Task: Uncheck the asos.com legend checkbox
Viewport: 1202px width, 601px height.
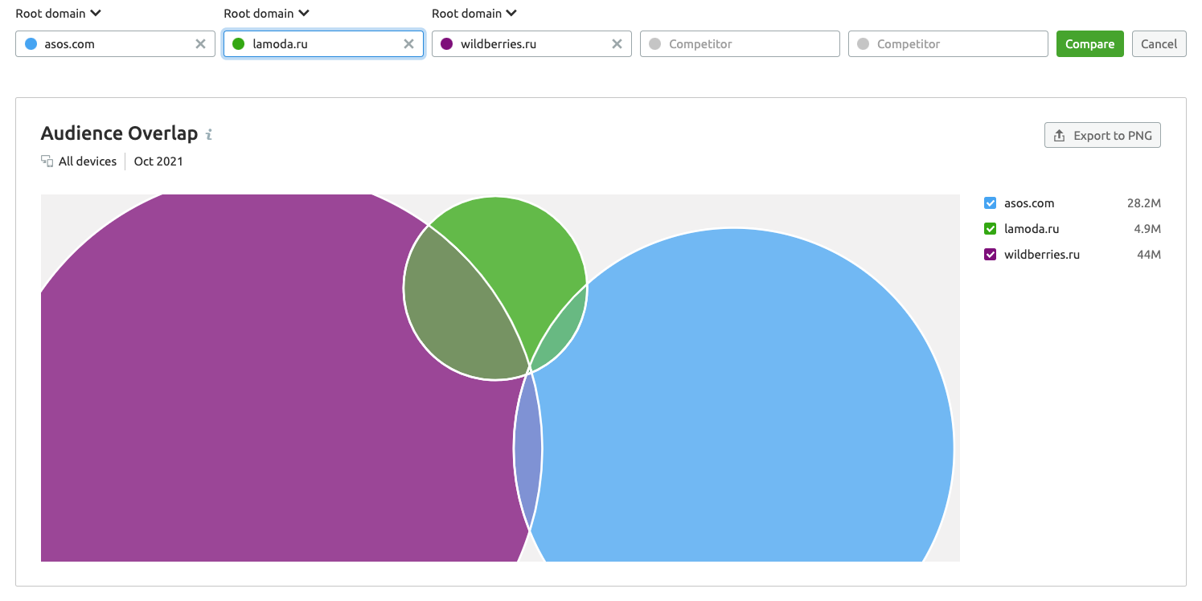Action: coord(991,203)
